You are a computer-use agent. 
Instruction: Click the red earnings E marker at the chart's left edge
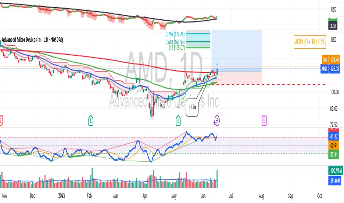pos(1,120)
